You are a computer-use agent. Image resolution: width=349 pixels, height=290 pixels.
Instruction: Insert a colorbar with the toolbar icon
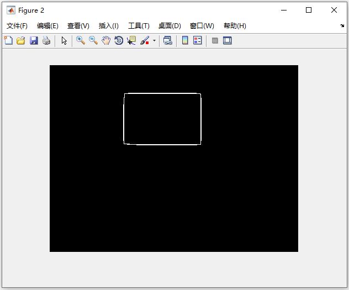click(x=185, y=40)
